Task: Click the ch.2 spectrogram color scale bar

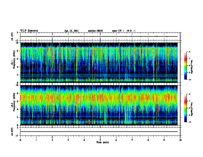Action: [x=186, y=108]
